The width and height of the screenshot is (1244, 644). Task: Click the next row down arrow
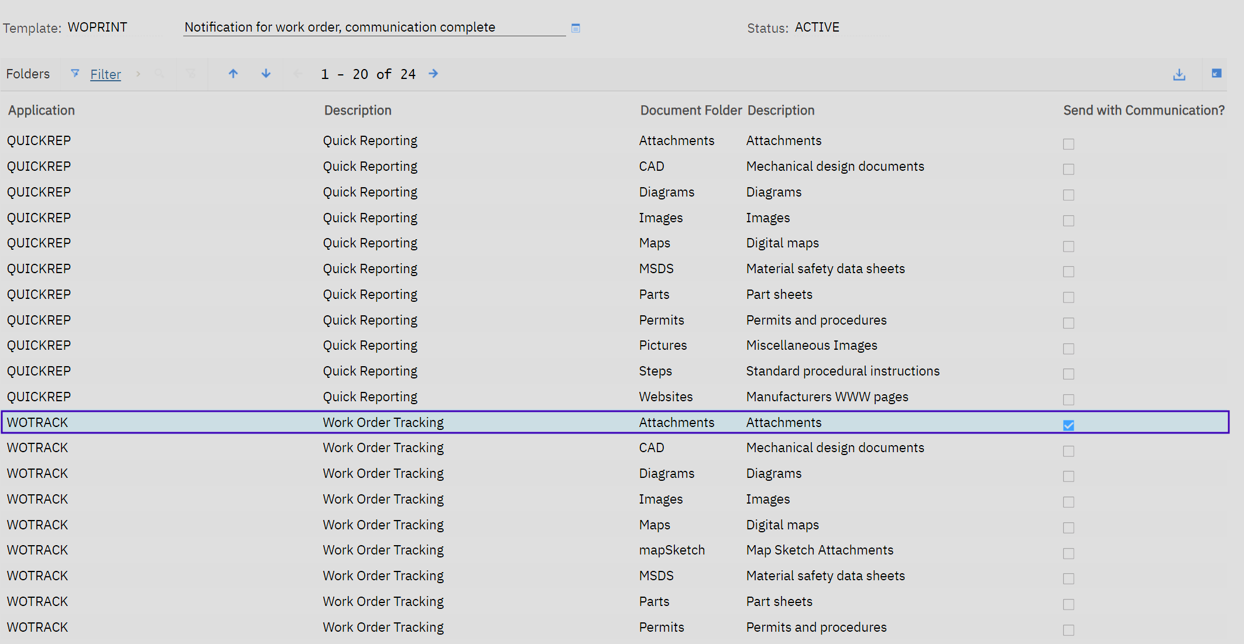266,74
